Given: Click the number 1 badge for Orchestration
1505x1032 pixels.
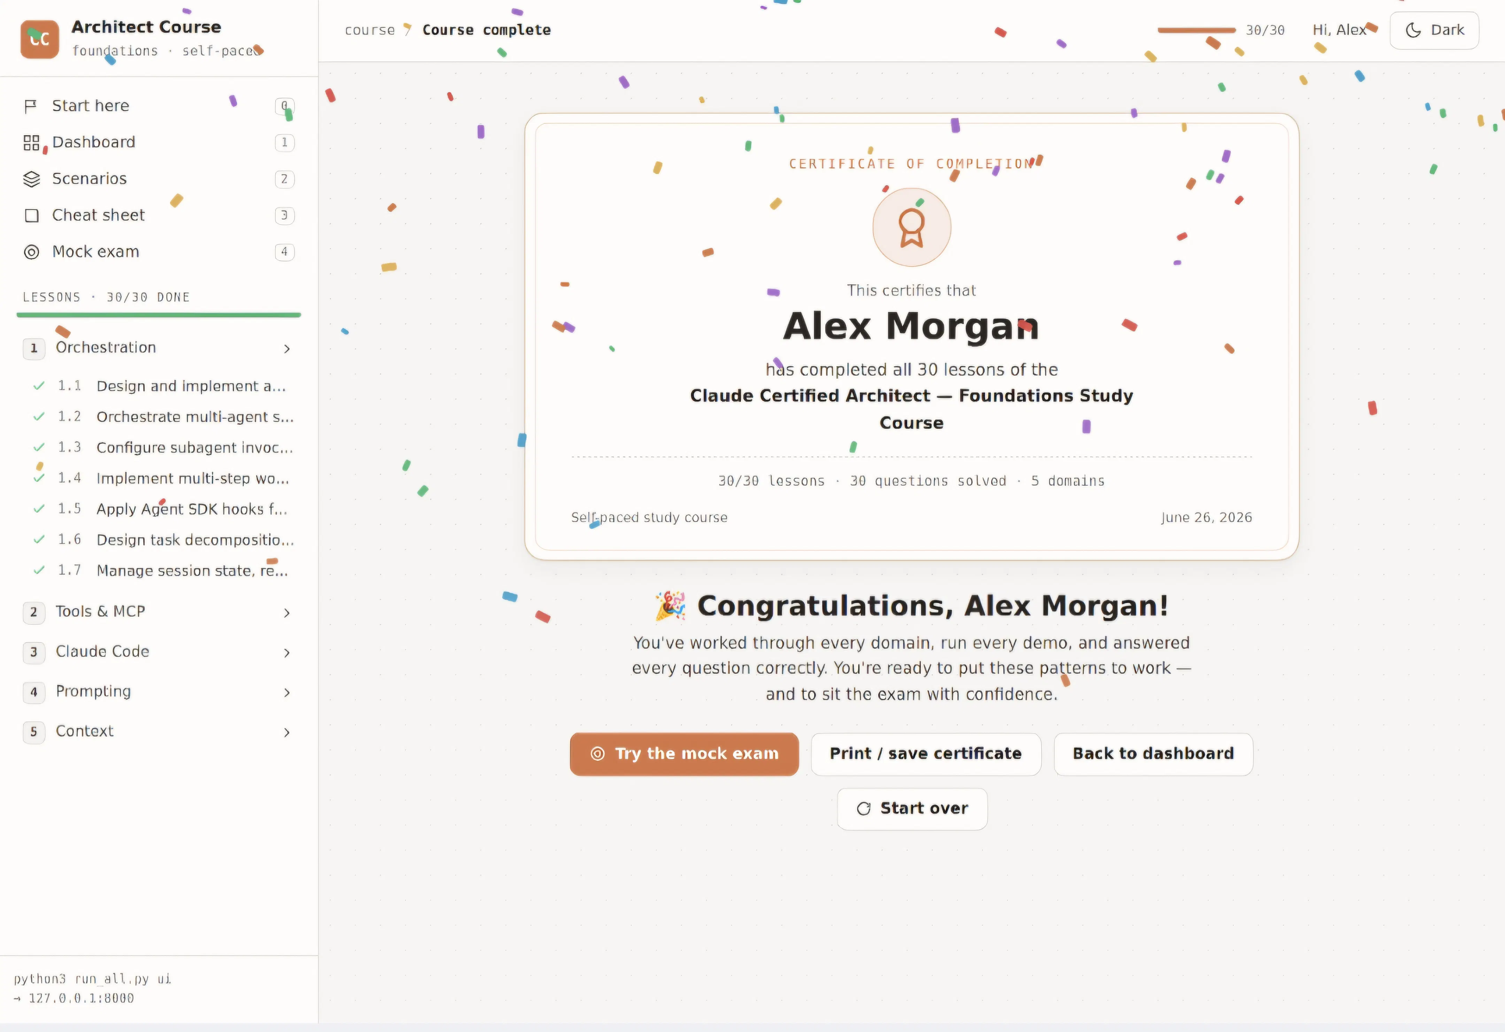Looking at the screenshot, I should (x=34, y=349).
